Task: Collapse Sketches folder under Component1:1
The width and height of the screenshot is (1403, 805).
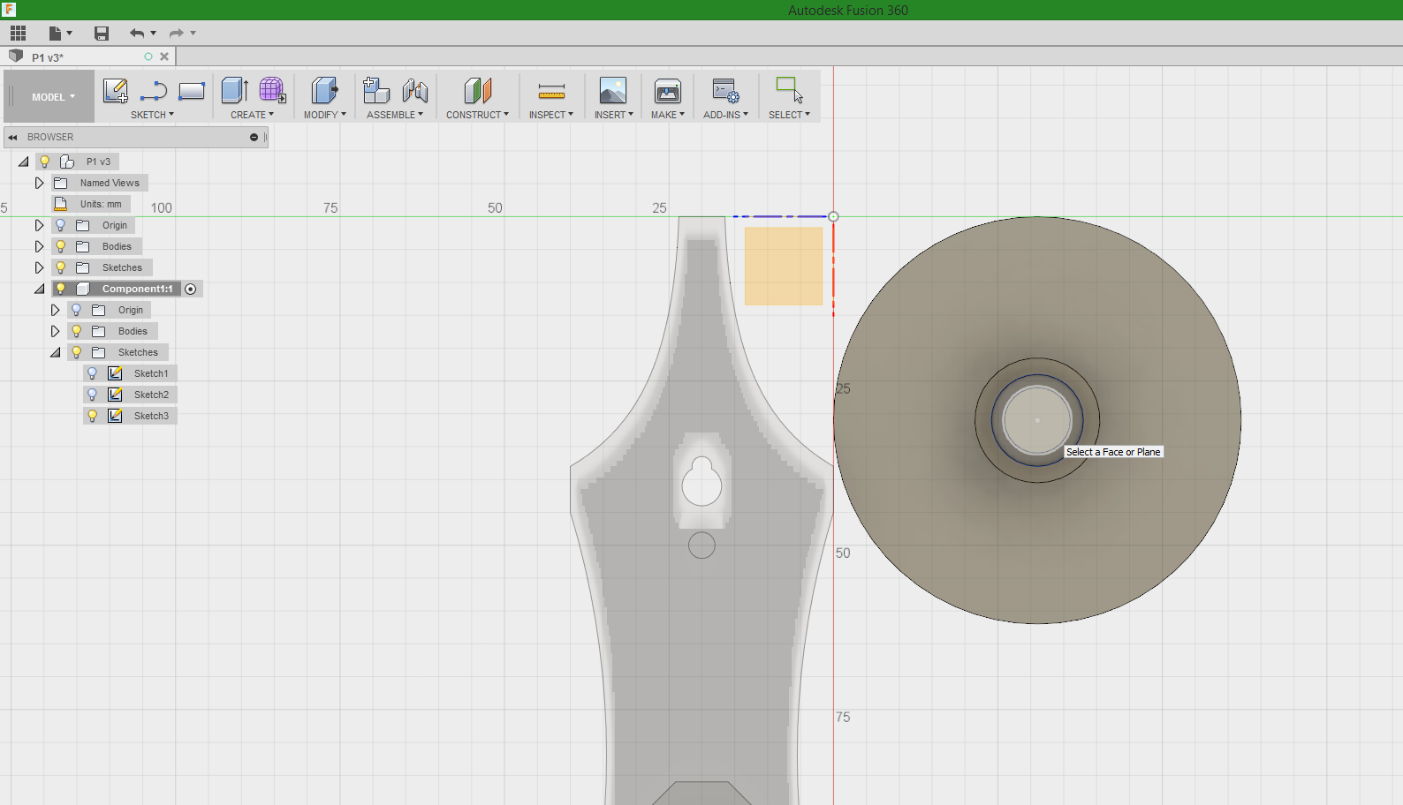Action: coord(56,352)
